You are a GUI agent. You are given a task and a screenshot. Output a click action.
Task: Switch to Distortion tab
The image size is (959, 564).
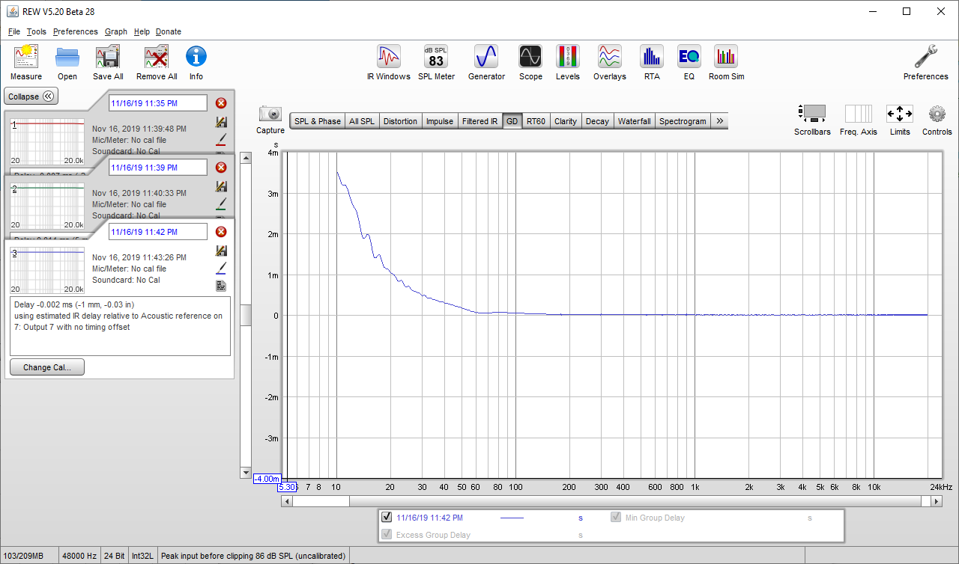(x=400, y=121)
